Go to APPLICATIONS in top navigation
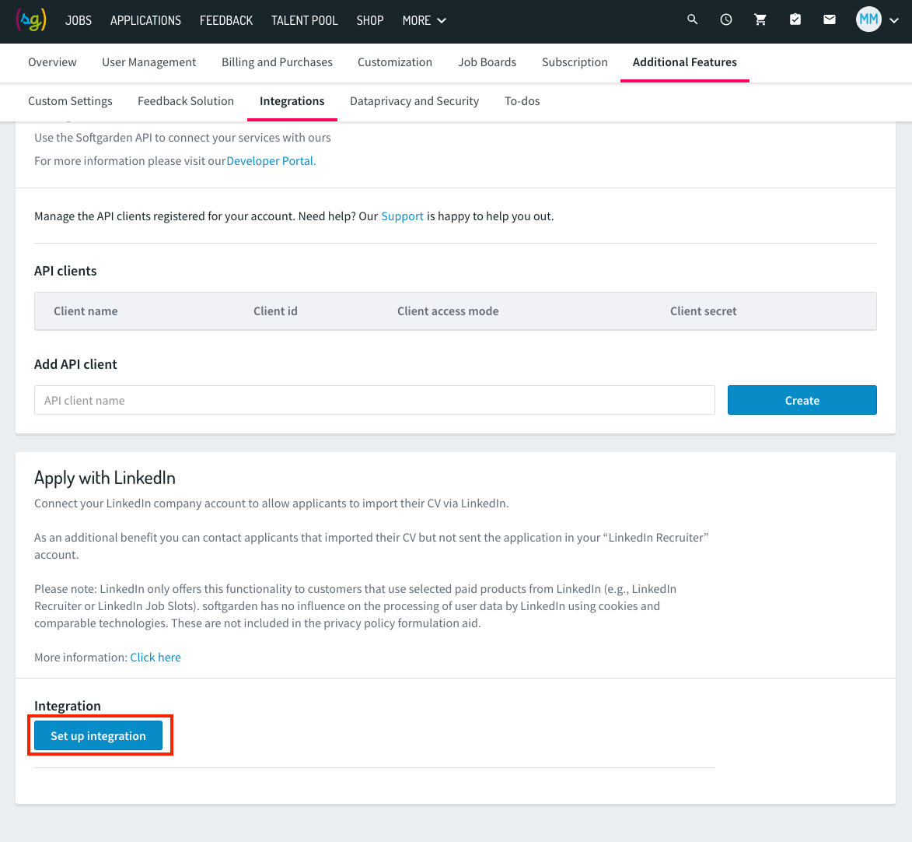 click(x=145, y=20)
